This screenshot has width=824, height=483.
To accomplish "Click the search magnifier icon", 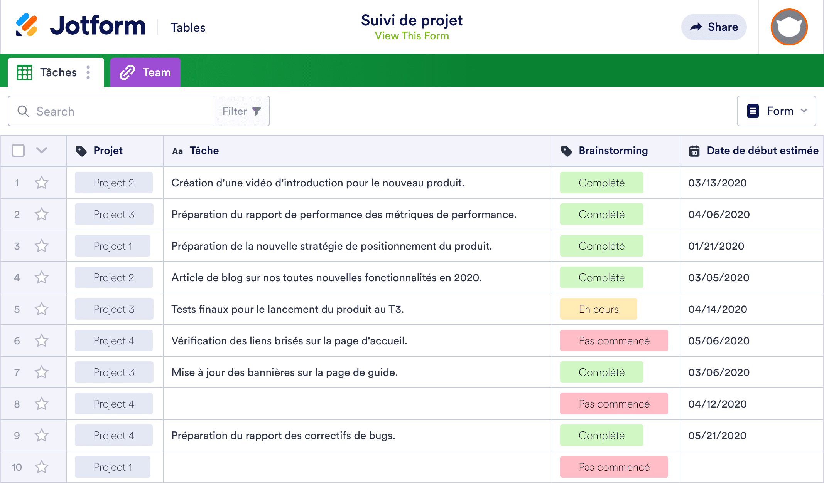I will point(23,111).
